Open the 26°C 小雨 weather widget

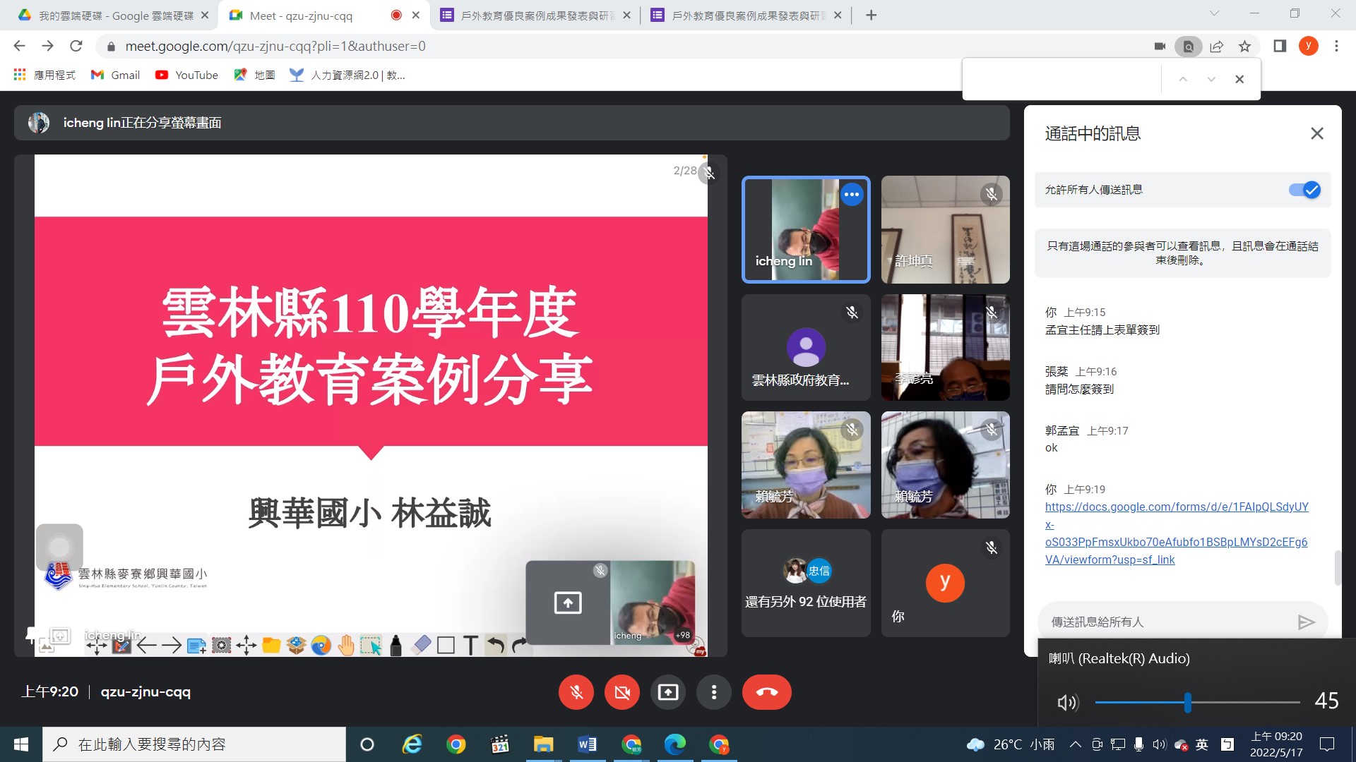tap(1010, 744)
